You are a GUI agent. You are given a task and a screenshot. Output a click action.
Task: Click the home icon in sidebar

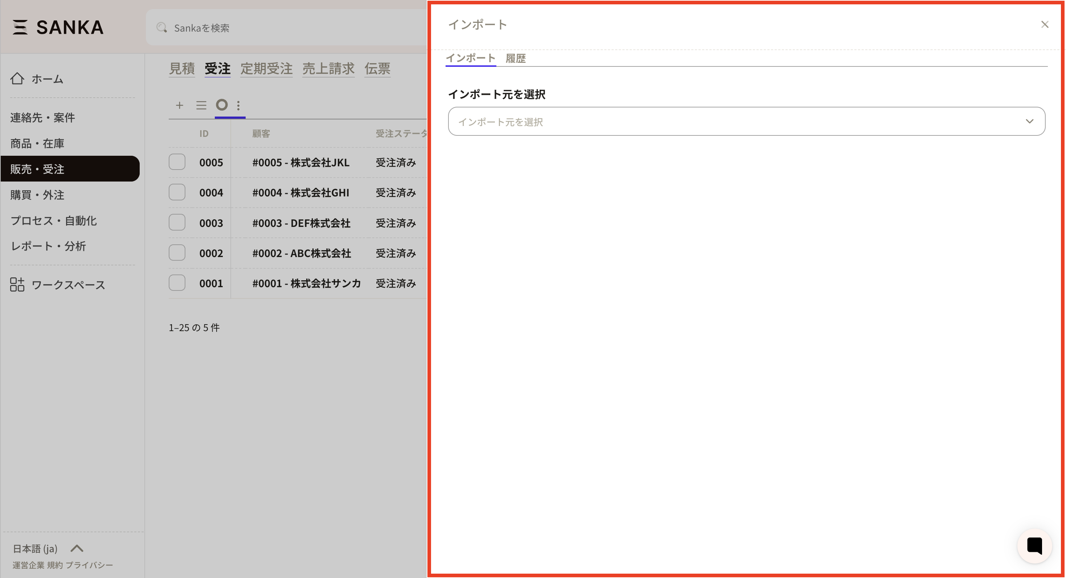click(17, 79)
